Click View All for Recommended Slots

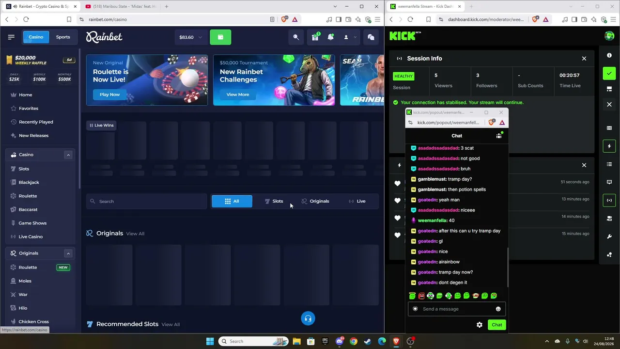170,324
